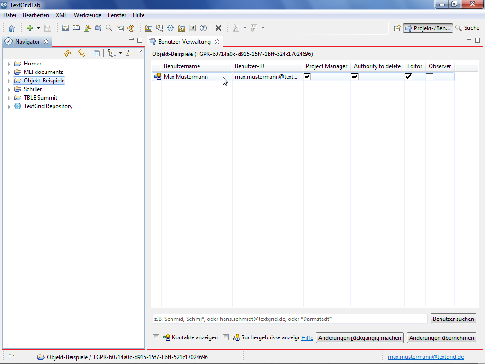485x364 pixels.
Task: Open the Navigator view menu triangle
Action: point(140,51)
